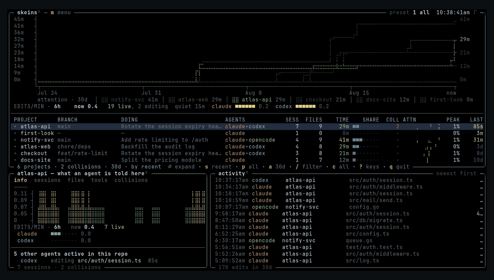494x280 pixels.
Task: Open the 'm menu' in the header
Action: (61, 13)
